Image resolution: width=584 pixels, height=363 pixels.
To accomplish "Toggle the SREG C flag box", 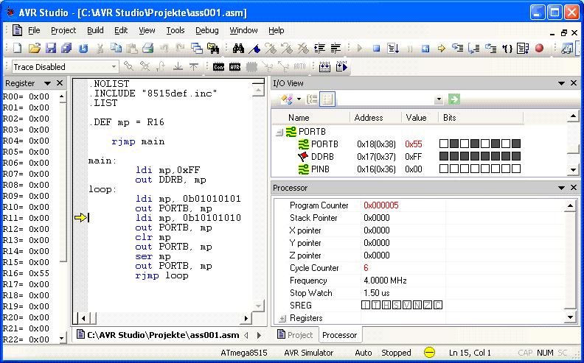I will 438,306.
